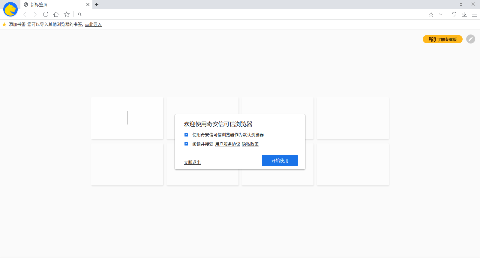
Task: Click the 开始使用 button
Action: pyautogui.click(x=280, y=160)
